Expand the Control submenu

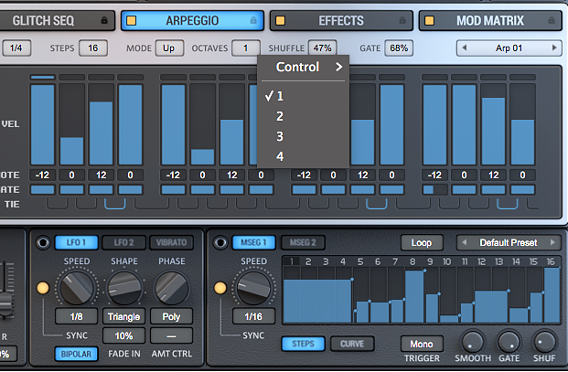click(x=303, y=67)
